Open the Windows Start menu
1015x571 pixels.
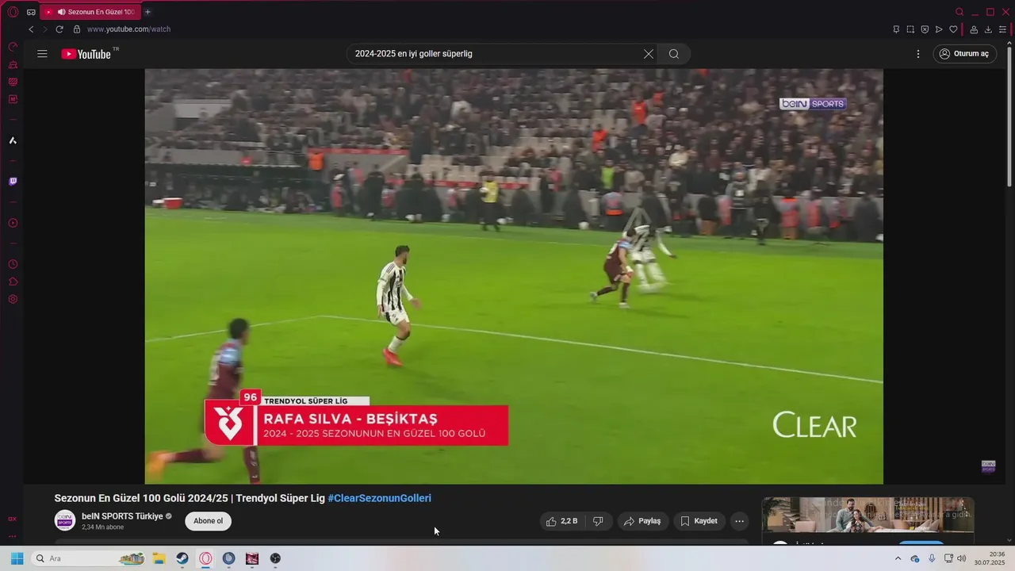pos(17,558)
